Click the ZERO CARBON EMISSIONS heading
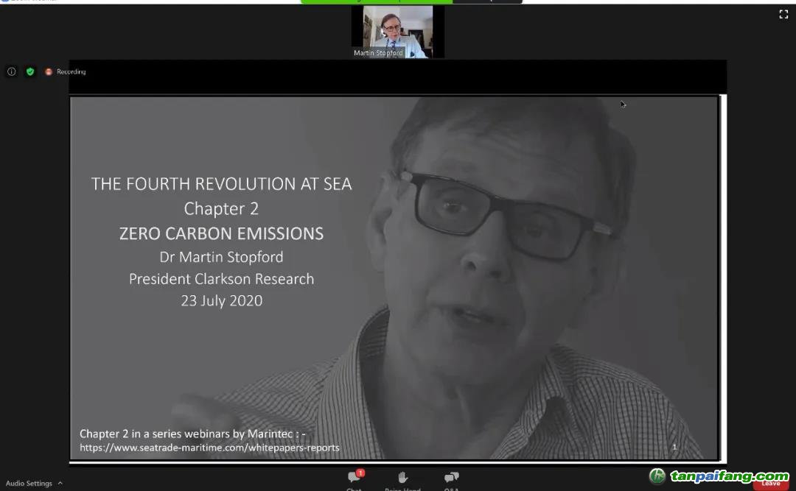796x491 pixels. click(221, 233)
